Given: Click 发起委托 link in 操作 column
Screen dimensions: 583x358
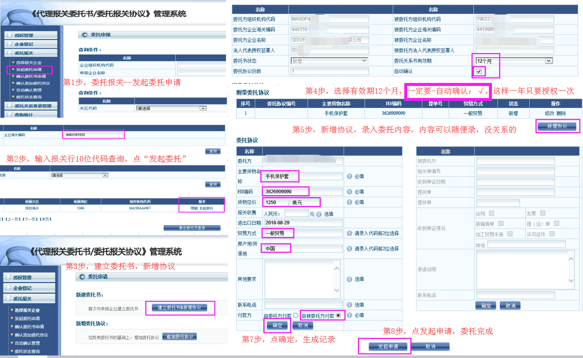Looking at the screenshot, I should (x=206, y=208).
